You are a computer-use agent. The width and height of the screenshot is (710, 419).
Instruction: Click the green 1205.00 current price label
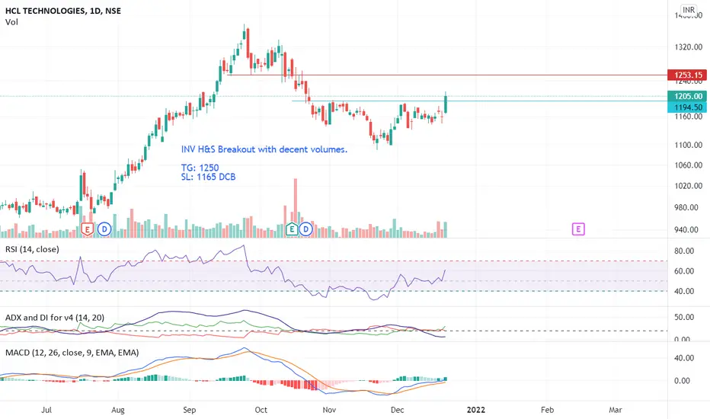pyautogui.click(x=687, y=96)
